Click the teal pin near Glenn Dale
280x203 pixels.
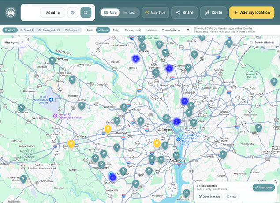pos(274,82)
